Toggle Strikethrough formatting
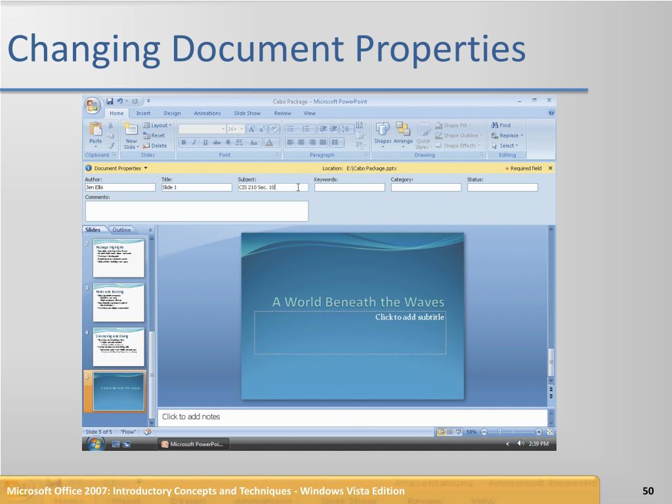This screenshot has width=672, height=504. coord(217,142)
